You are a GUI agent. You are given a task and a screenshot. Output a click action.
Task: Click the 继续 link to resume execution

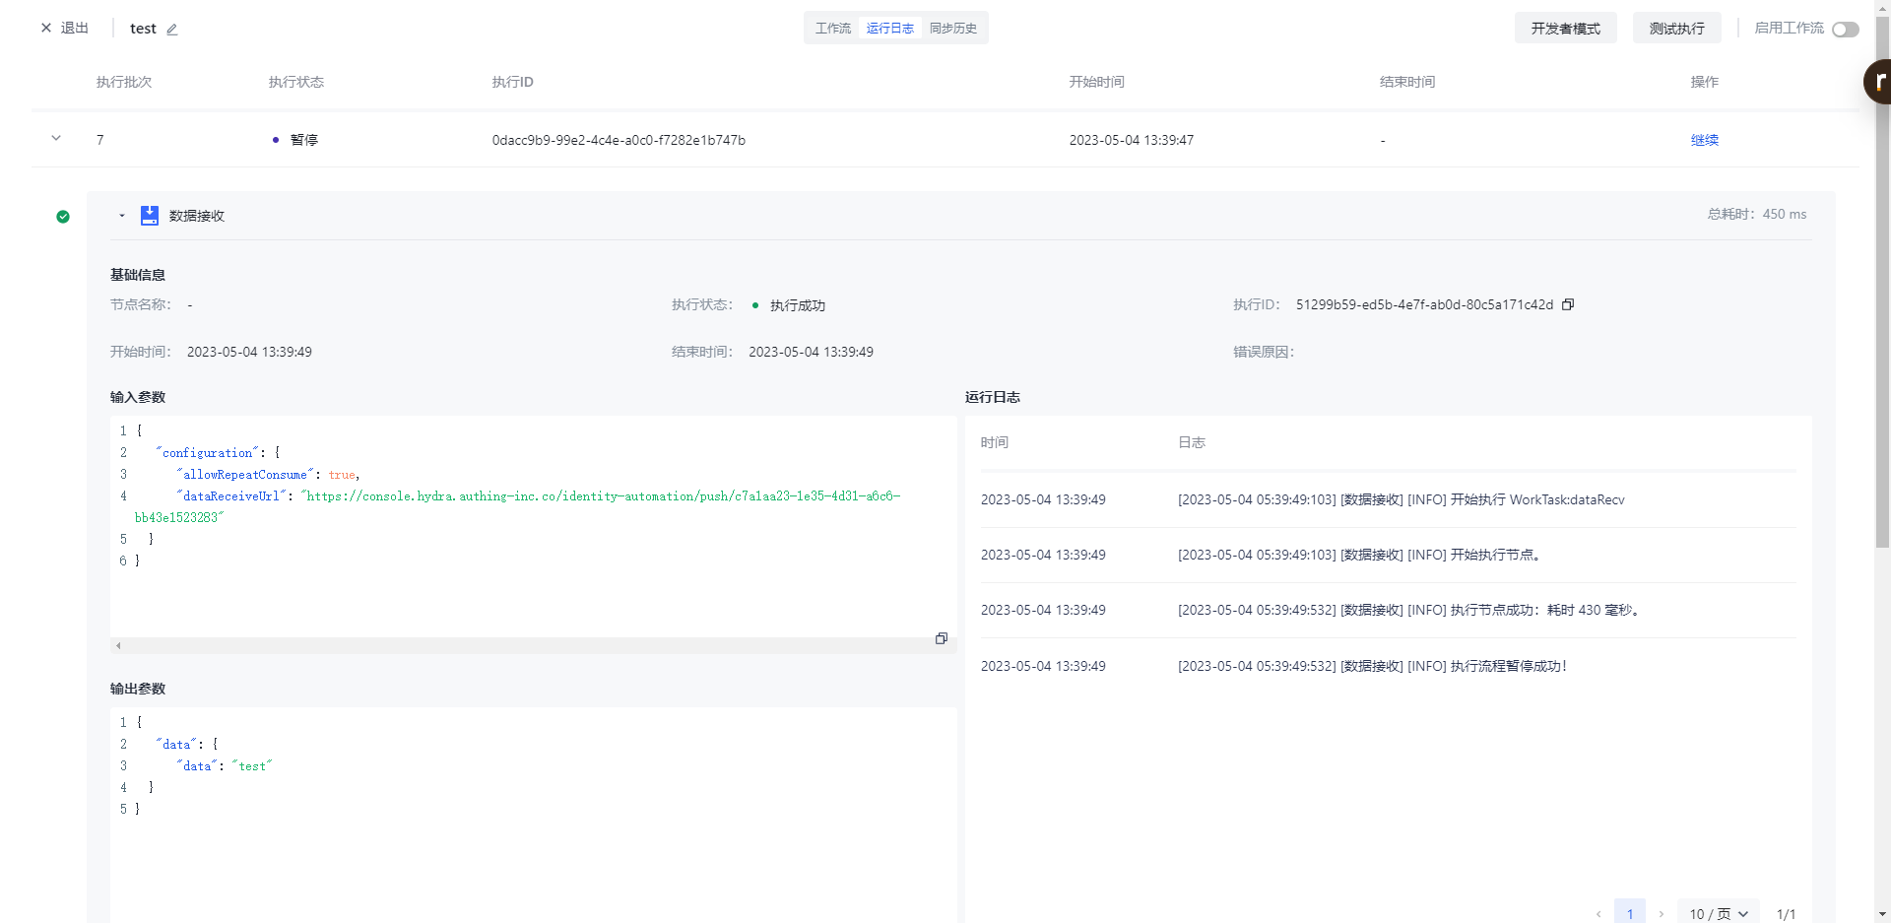(1704, 140)
